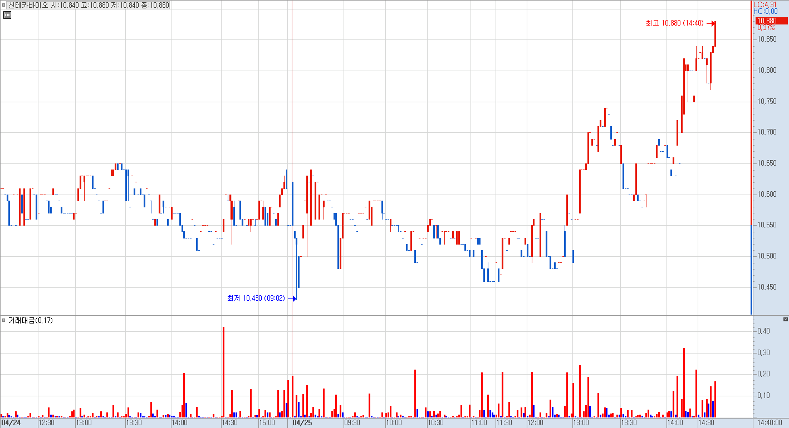Viewport: 789px width, 428px height.
Task: Select the 신테카바이오 price title label
Action: click(x=88, y=5)
